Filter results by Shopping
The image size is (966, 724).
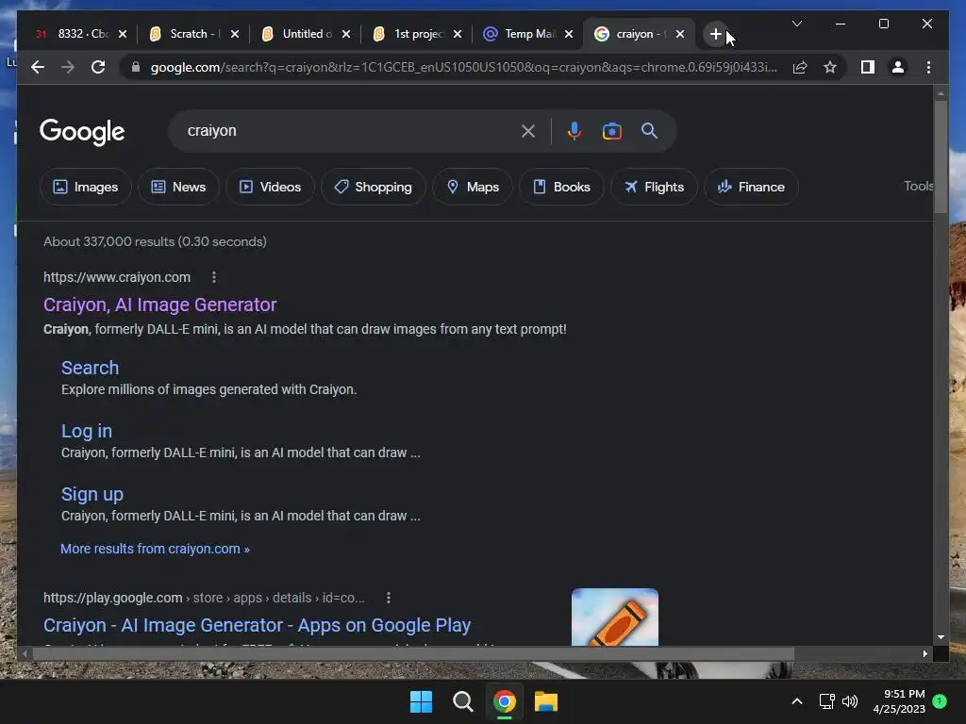point(373,187)
